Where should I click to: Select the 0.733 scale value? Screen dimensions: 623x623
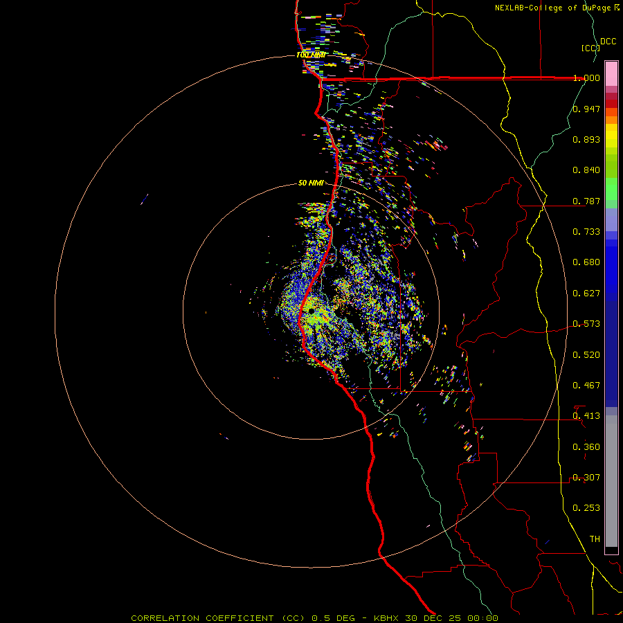586,232
